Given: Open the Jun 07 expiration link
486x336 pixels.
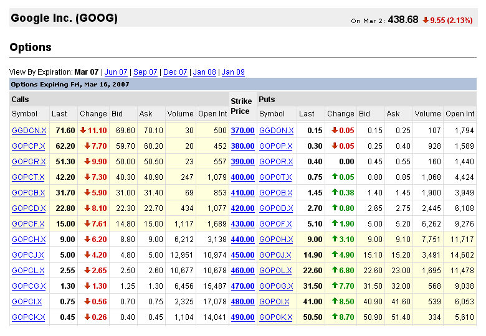Looking at the screenshot, I should [x=116, y=72].
